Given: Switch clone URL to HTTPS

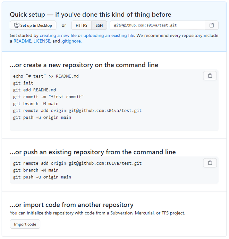Looking at the screenshot, I should pyautogui.click(x=82, y=25).
